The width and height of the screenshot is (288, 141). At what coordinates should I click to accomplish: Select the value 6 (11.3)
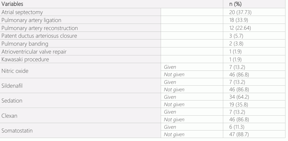click(237, 127)
